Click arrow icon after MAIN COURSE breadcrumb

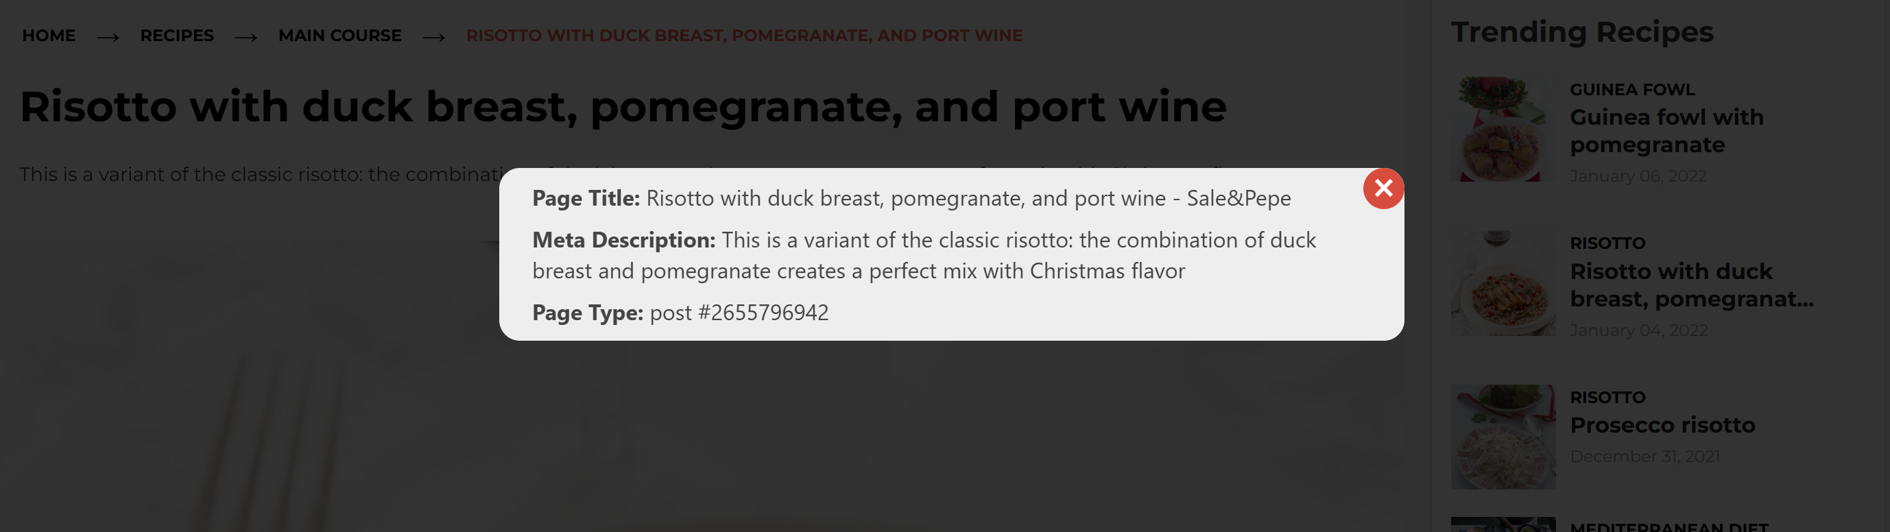(433, 38)
